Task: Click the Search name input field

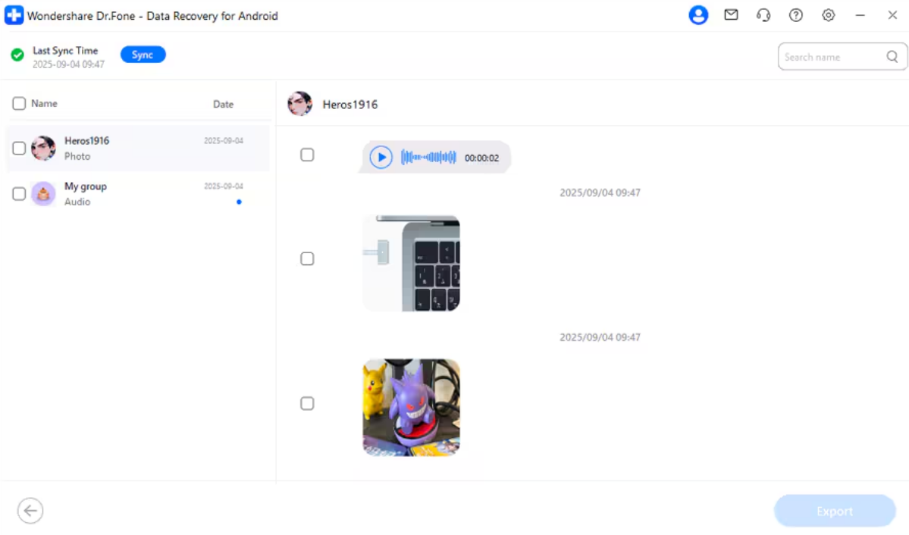Action: click(832, 57)
